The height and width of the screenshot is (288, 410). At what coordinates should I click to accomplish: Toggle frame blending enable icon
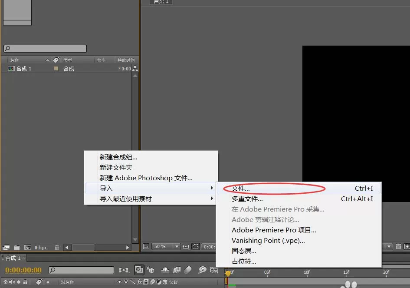coord(177,270)
